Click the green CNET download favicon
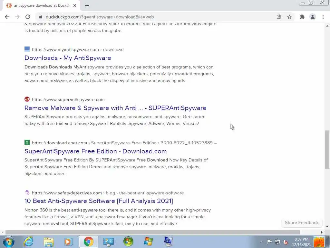This screenshot has width=330, height=248. pyautogui.click(x=27, y=142)
